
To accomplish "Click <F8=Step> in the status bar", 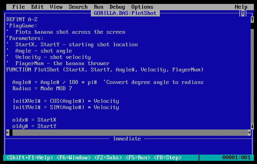I will 168,158.
